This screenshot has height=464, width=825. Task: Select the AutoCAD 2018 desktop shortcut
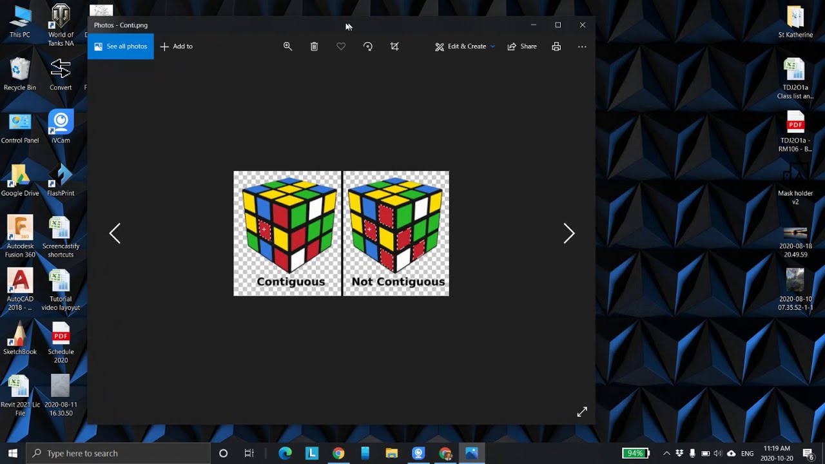pos(20,290)
